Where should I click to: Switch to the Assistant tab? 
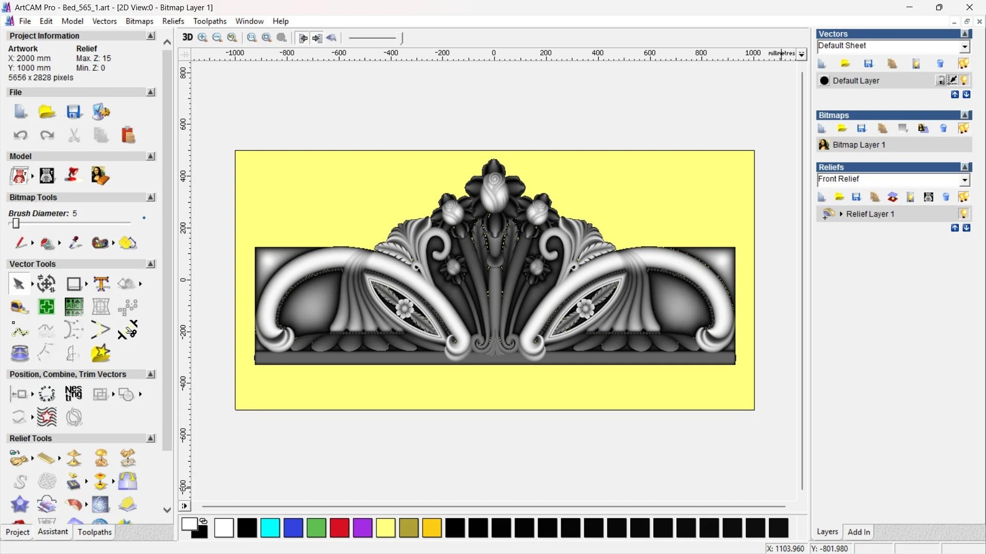pos(52,532)
